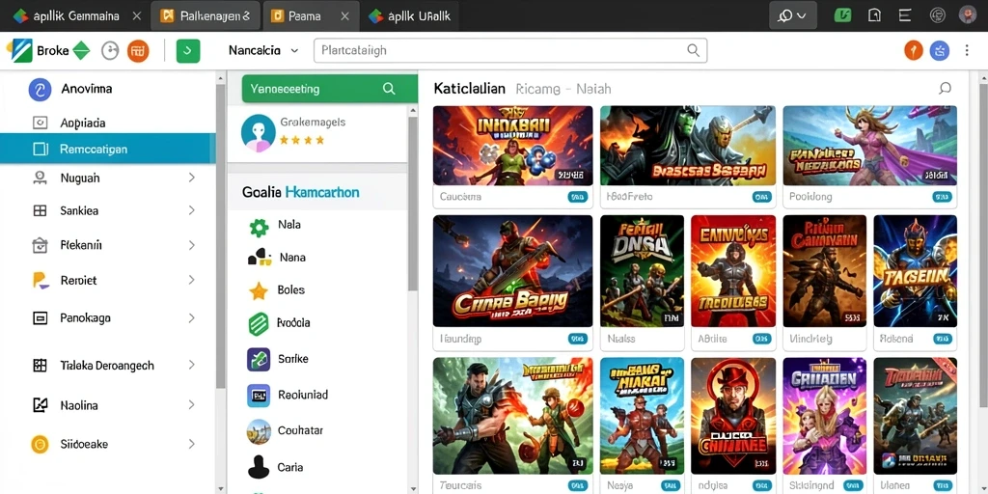
Task: Switch to the 'aplik URalk' browser tab
Action: (409, 15)
